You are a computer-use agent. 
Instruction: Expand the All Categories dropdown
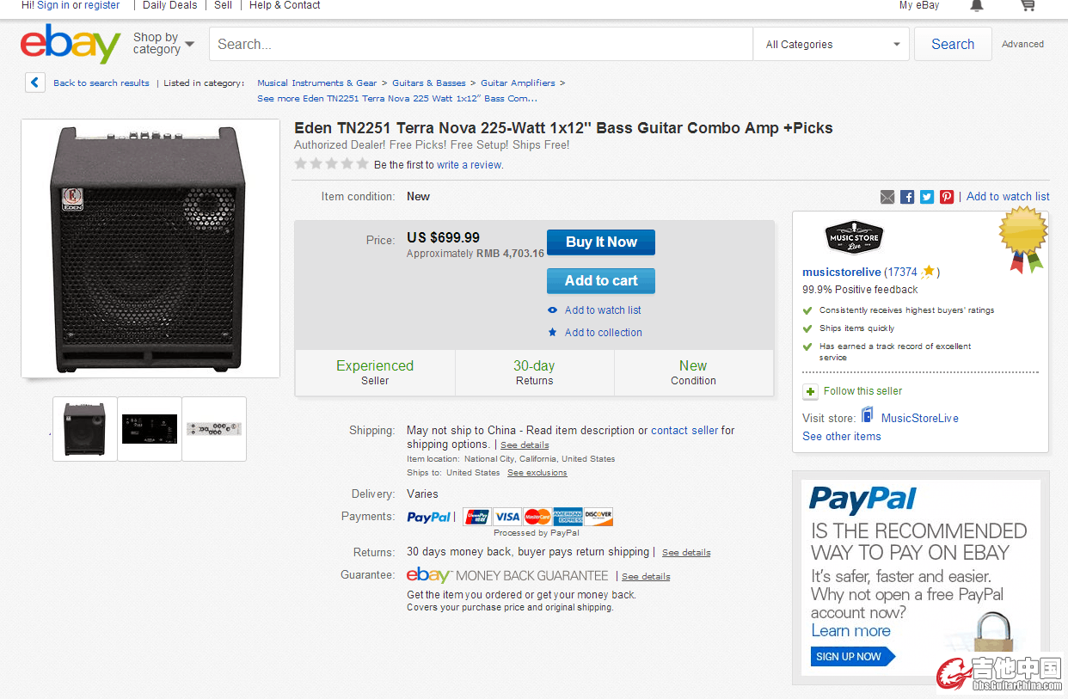pyautogui.click(x=832, y=45)
